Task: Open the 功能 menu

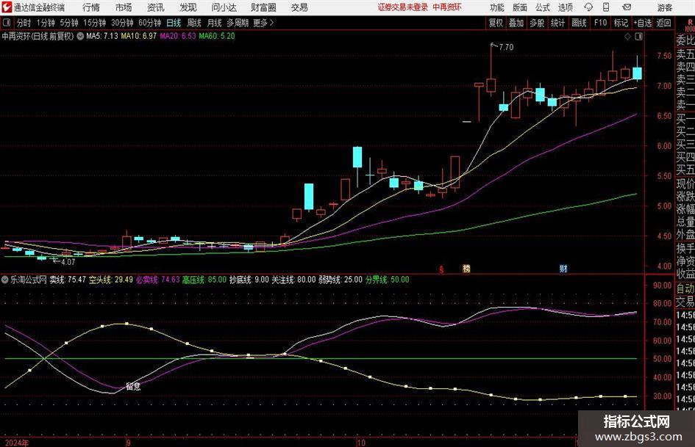Action: [497, 7]
